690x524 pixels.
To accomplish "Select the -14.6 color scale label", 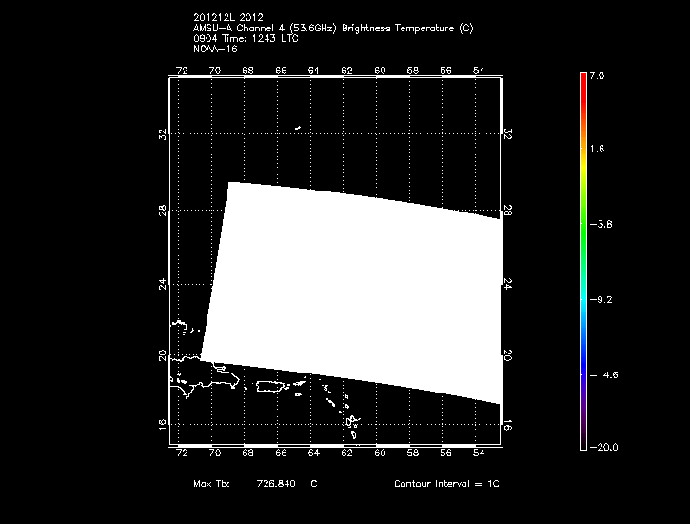I will click(x=602, y=374).
